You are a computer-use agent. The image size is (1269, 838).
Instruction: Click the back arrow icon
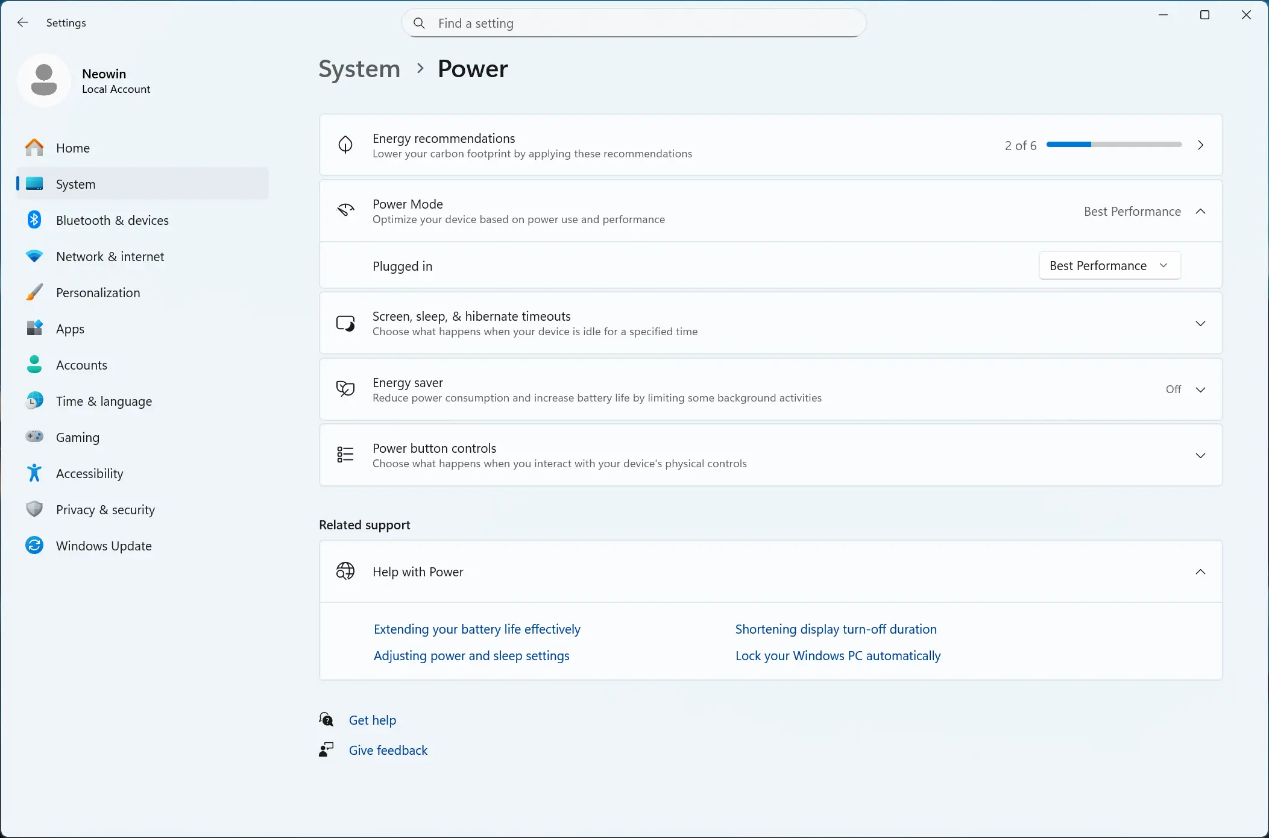click(23, 23)
